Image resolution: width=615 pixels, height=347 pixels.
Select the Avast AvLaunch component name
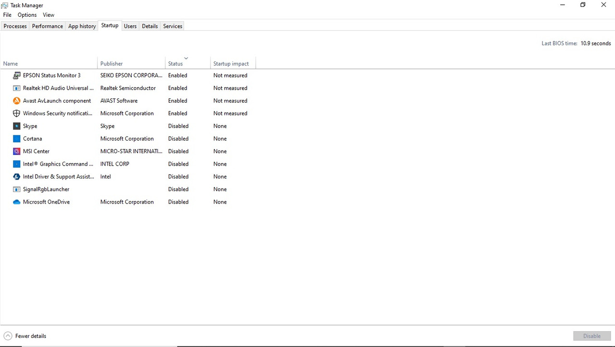57,101
